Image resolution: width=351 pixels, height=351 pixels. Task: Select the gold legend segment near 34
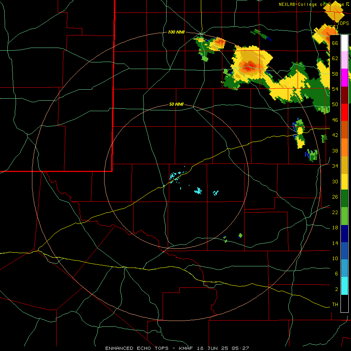pyautogui.click(x=344, y=165)
